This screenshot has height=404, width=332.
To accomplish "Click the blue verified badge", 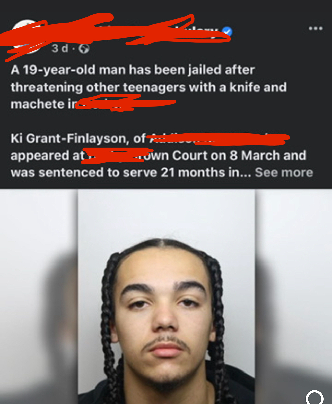I will 227,31.
